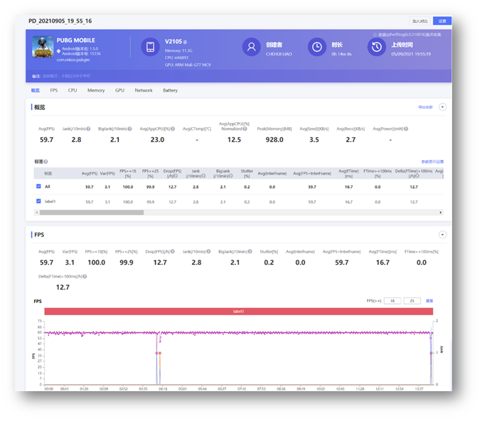Collapse the overview section with chevron button
Viewport: 482px width, 421px height.
tap(442, 106)
